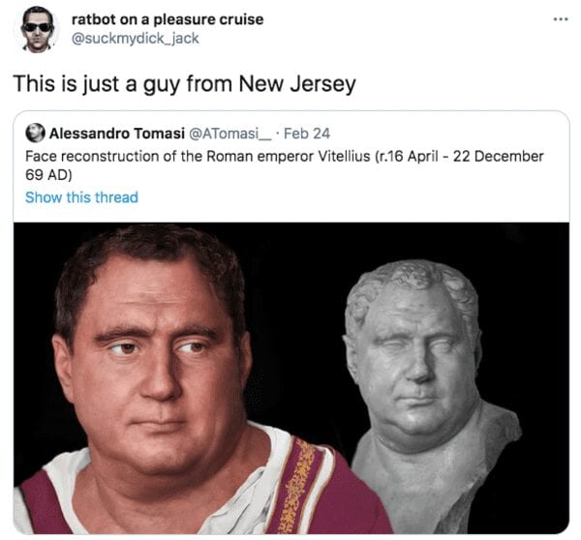Click Alessandro Tomasi's small round avatar
This screenshot has height=540, width=581.
(35, 133)
